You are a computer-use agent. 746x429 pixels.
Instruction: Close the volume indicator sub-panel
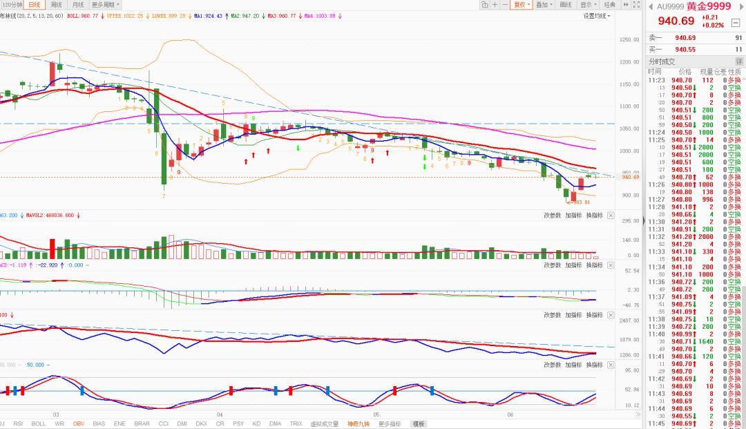pyautogui.click(x=611, y=216)
